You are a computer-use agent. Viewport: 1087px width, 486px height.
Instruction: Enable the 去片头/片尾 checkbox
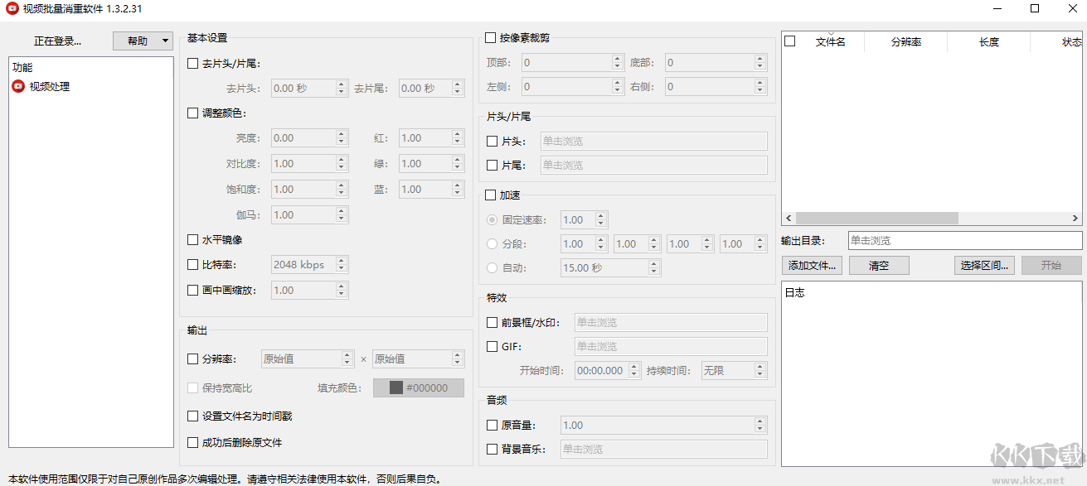192,63
